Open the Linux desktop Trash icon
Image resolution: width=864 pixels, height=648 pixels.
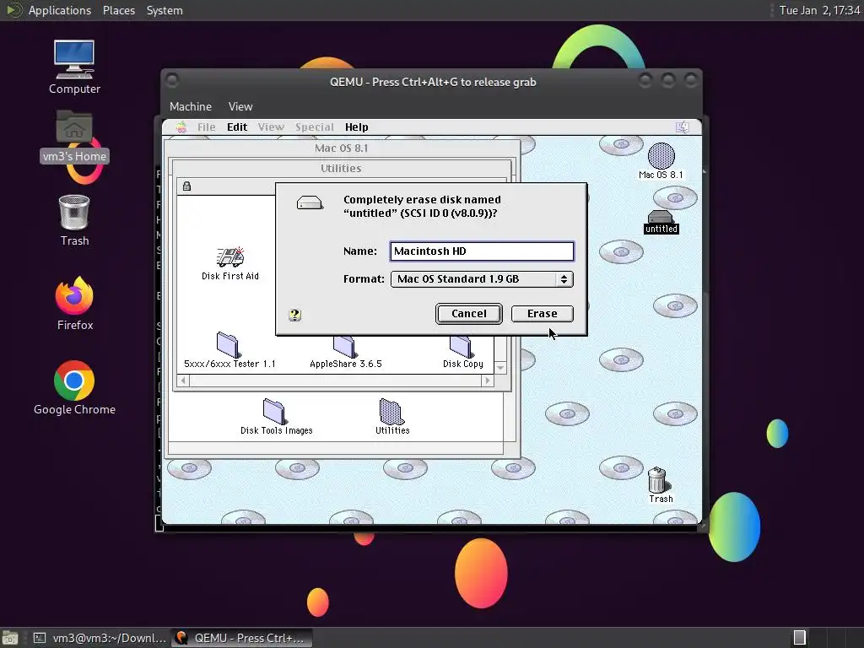pyautogui.click(x=74, y=220)
